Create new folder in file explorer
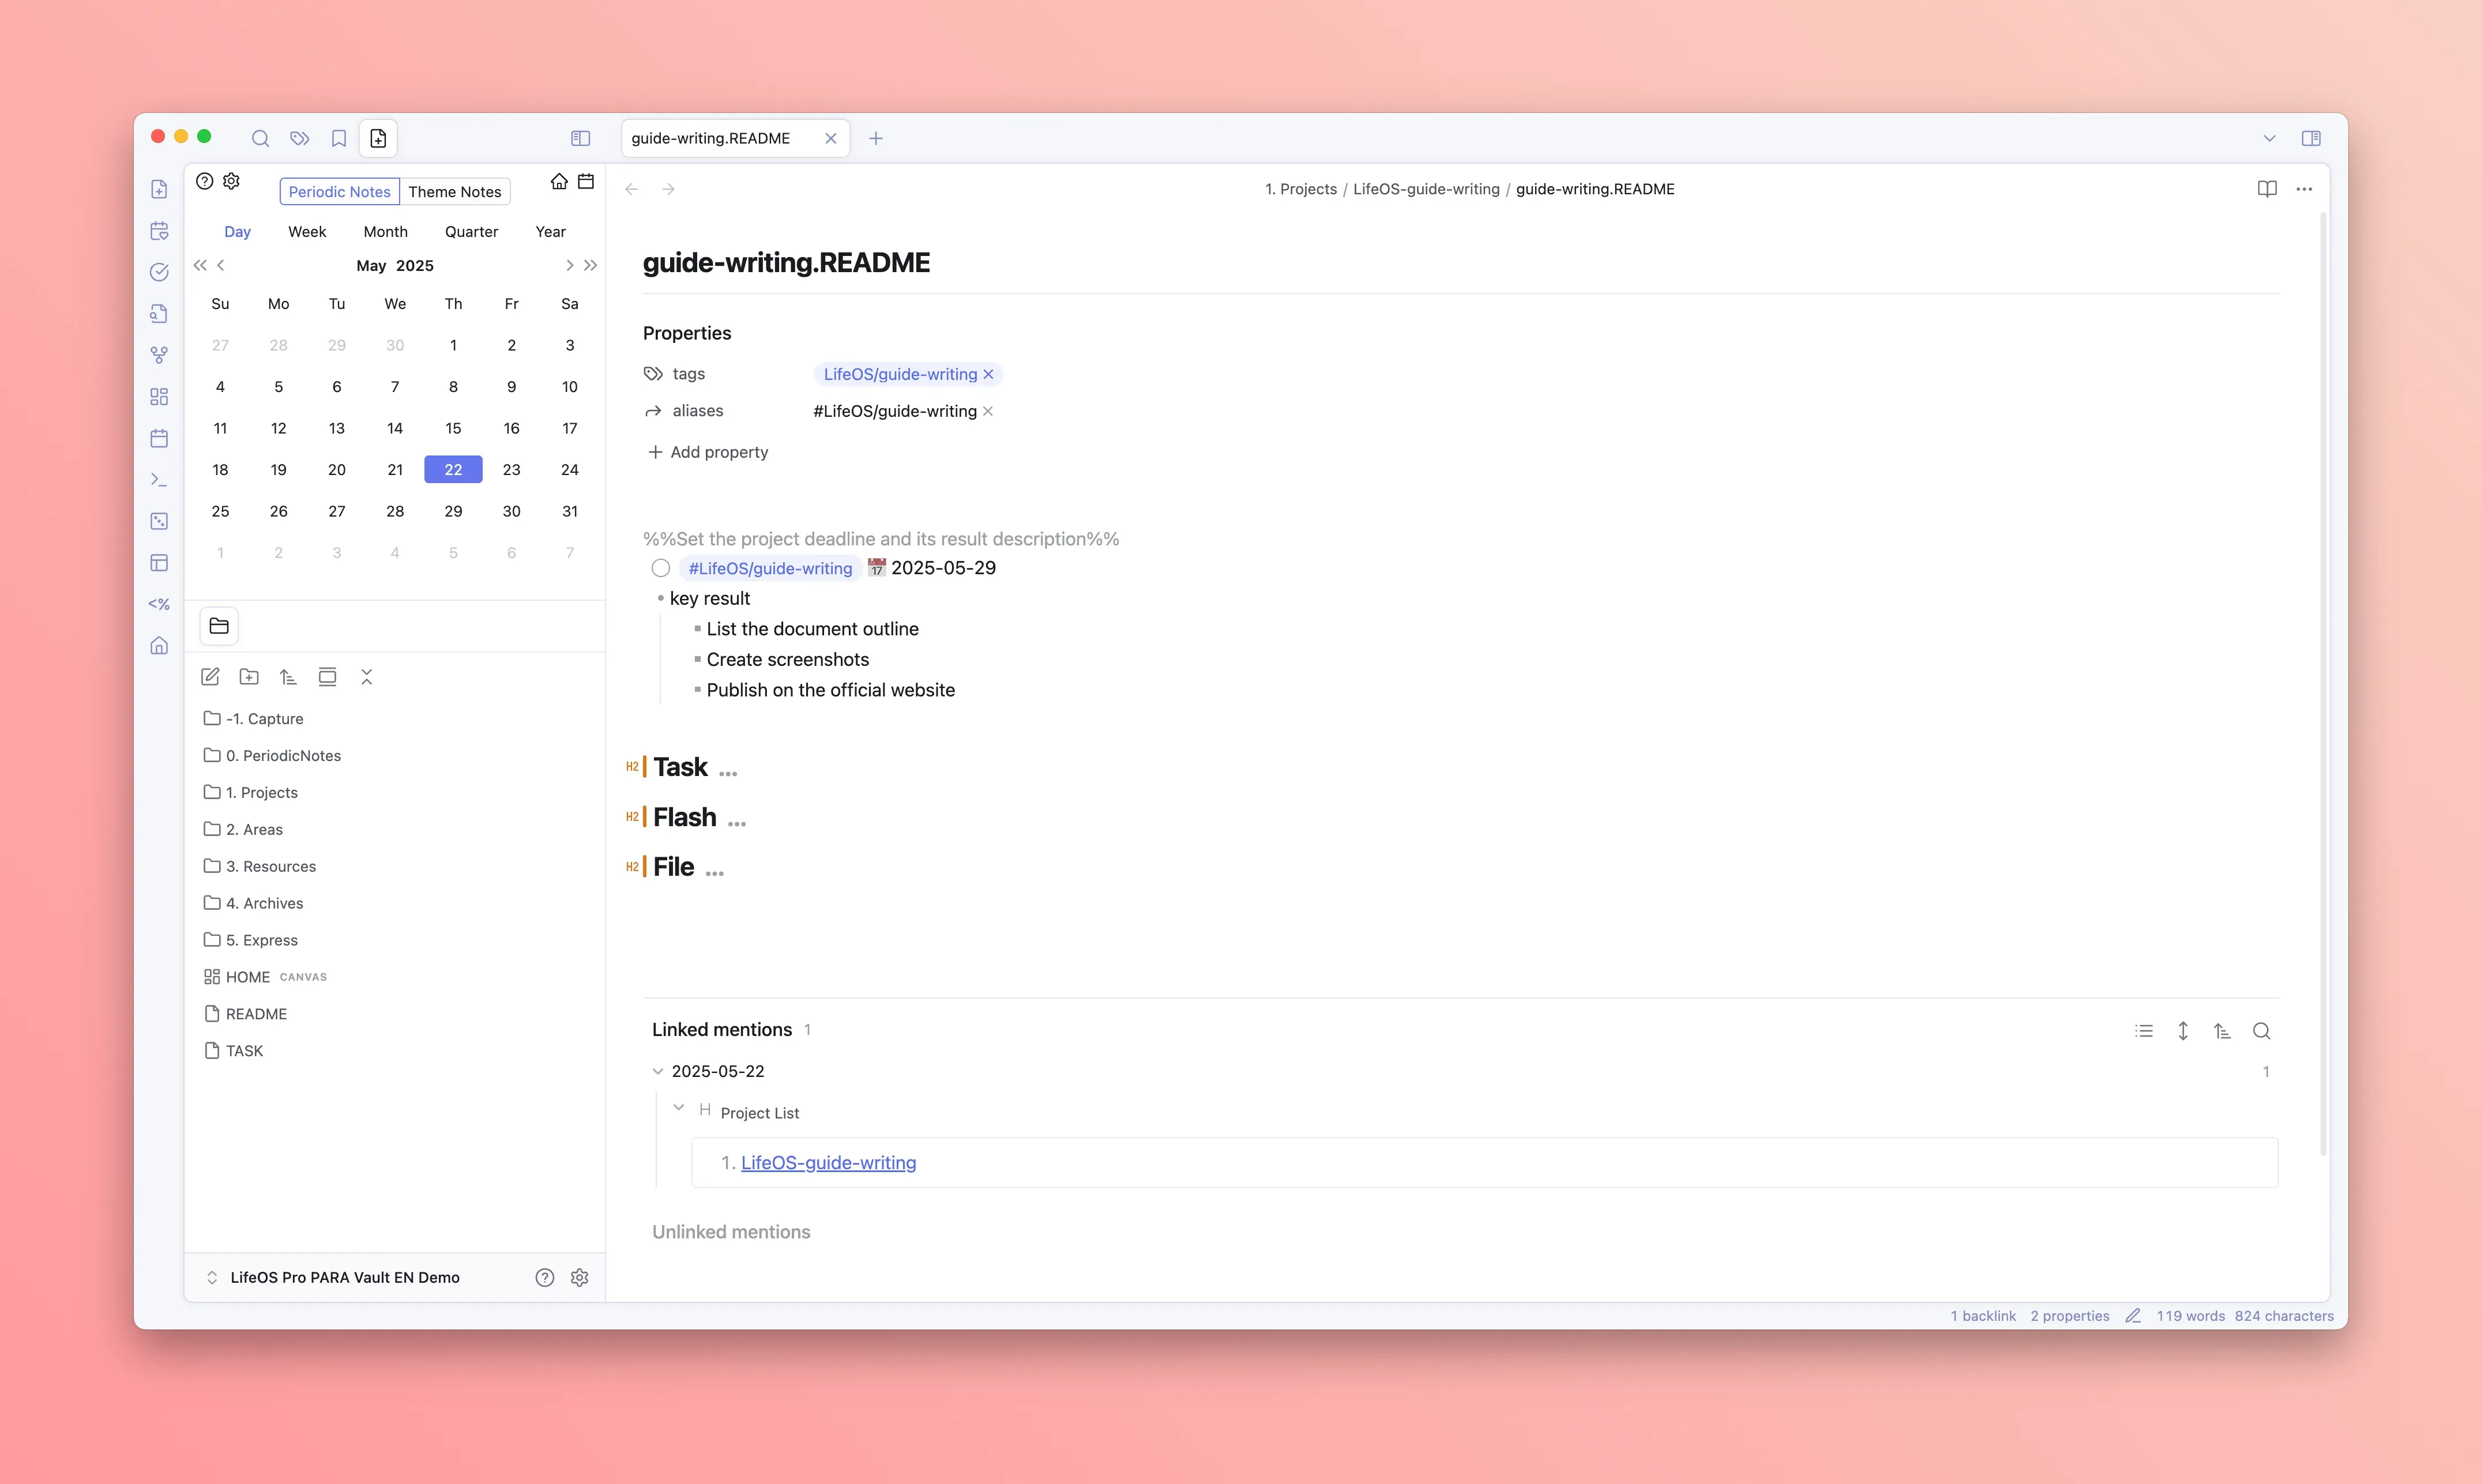 249,677
